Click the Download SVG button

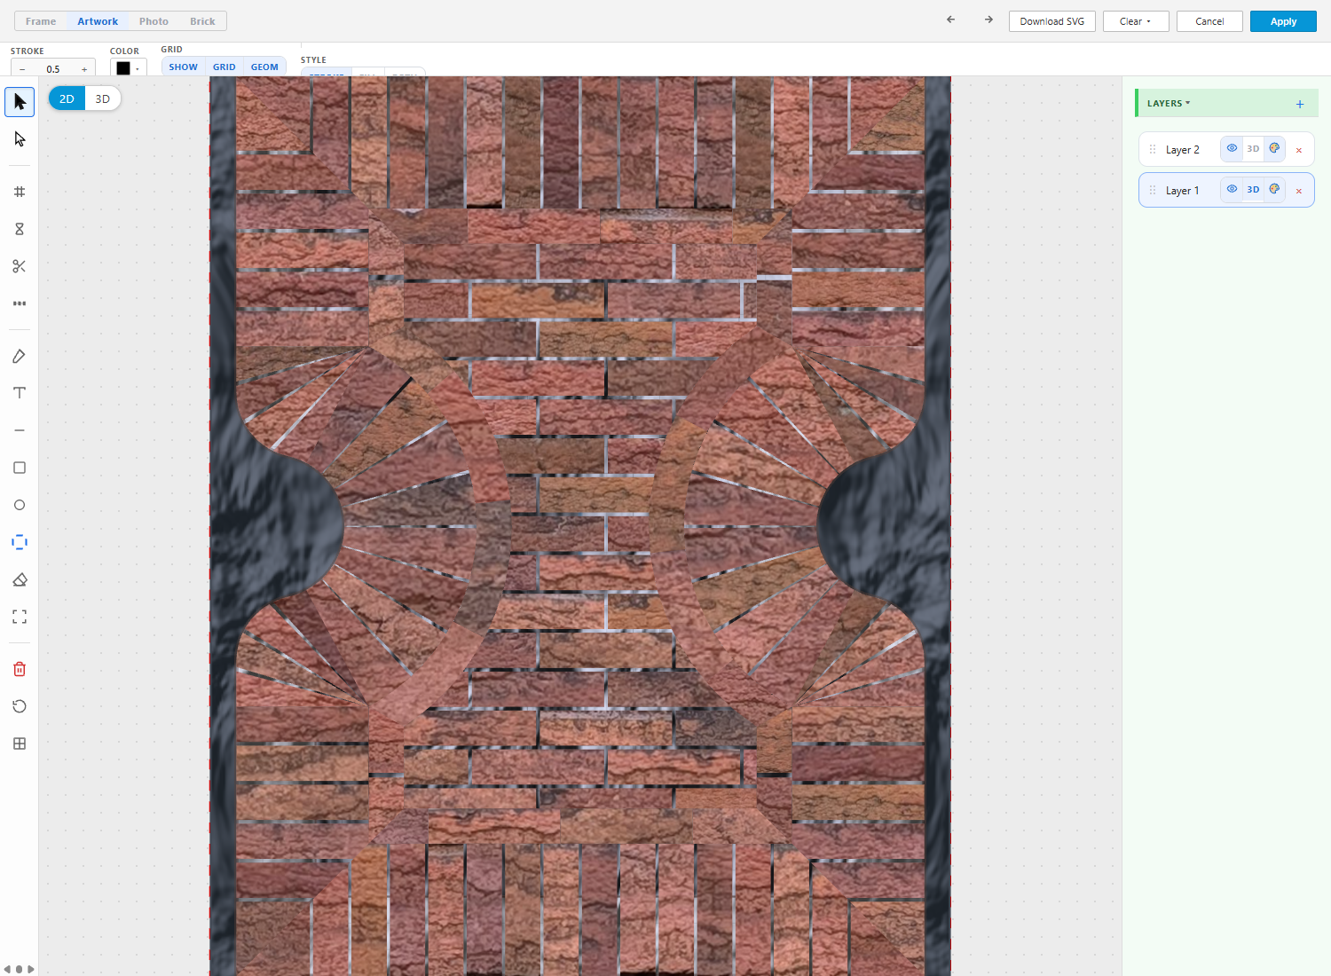(x=1052, y=21)
